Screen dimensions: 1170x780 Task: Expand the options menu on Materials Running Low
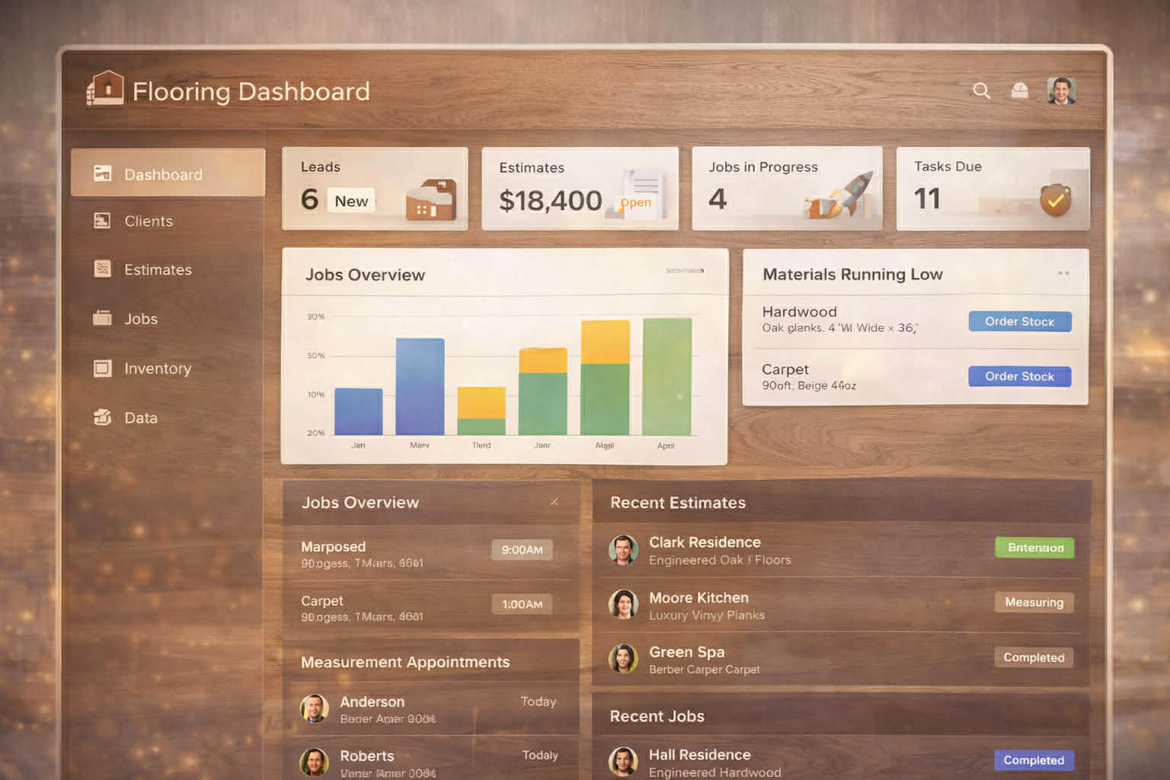tap(1064, 273)
